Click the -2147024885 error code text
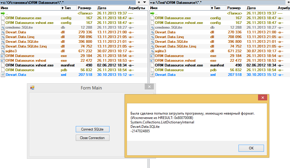 pos(140,131)
